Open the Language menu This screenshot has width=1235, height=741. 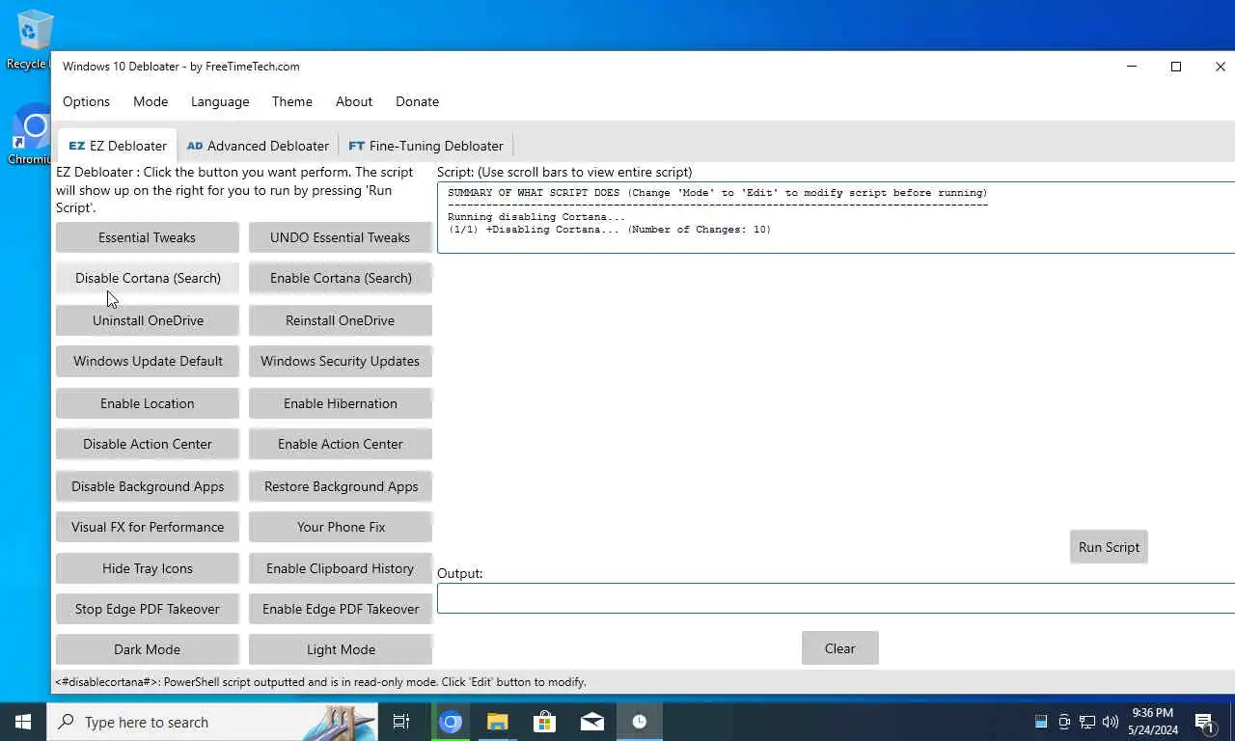(x=220, y=101)
